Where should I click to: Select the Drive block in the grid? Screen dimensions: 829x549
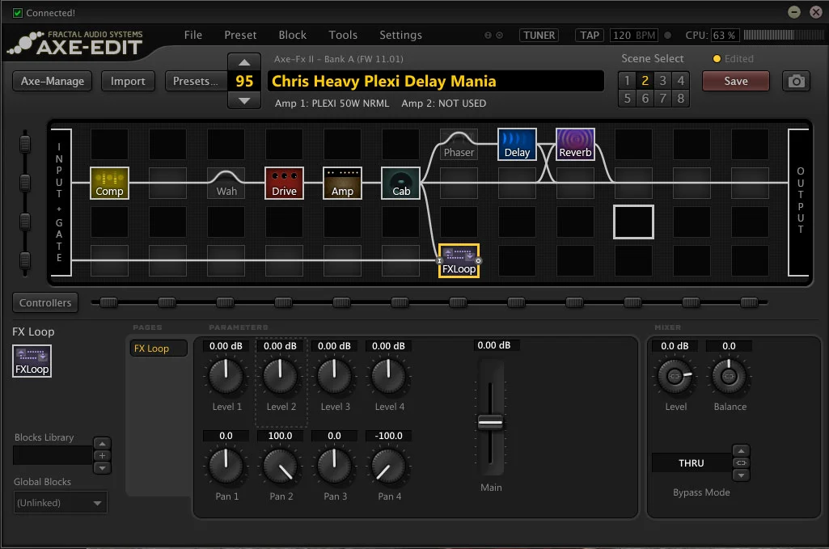click(284, 183)
